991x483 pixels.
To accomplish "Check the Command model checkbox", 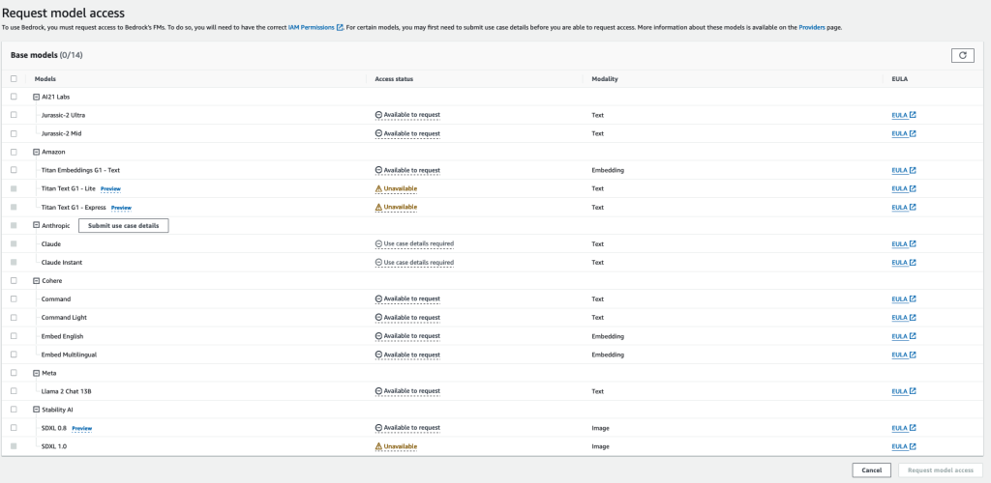I will click(x=14, y=298).
